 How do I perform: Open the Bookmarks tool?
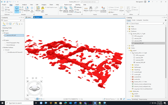coord(27,9)
